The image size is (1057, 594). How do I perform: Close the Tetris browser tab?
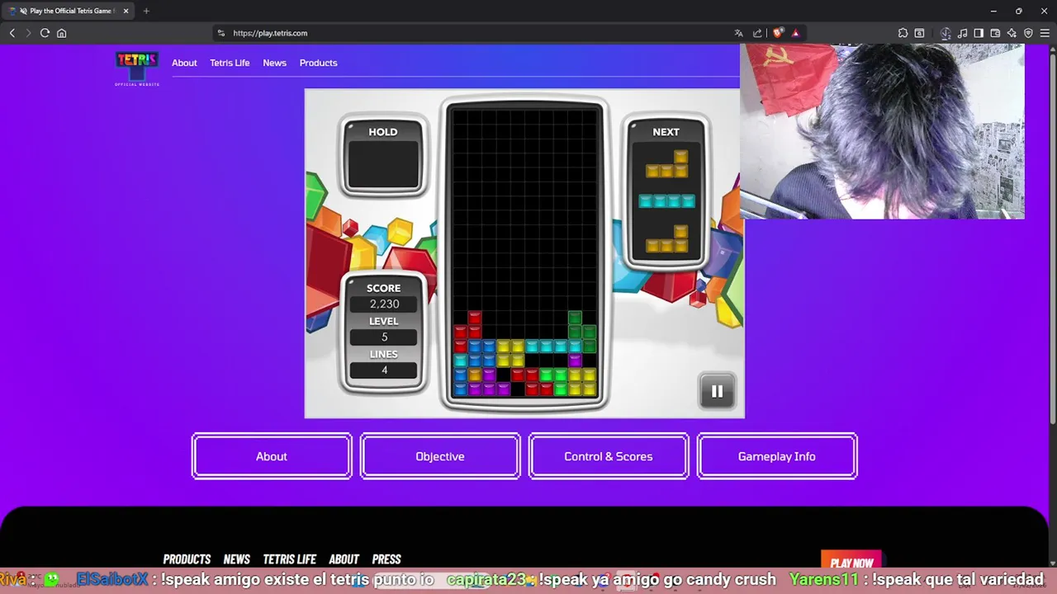tap(126, 11)
